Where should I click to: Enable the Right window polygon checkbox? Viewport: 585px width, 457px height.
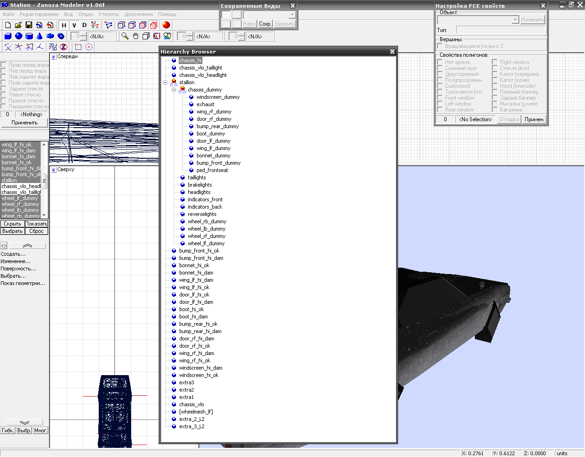tap(495, 62)
